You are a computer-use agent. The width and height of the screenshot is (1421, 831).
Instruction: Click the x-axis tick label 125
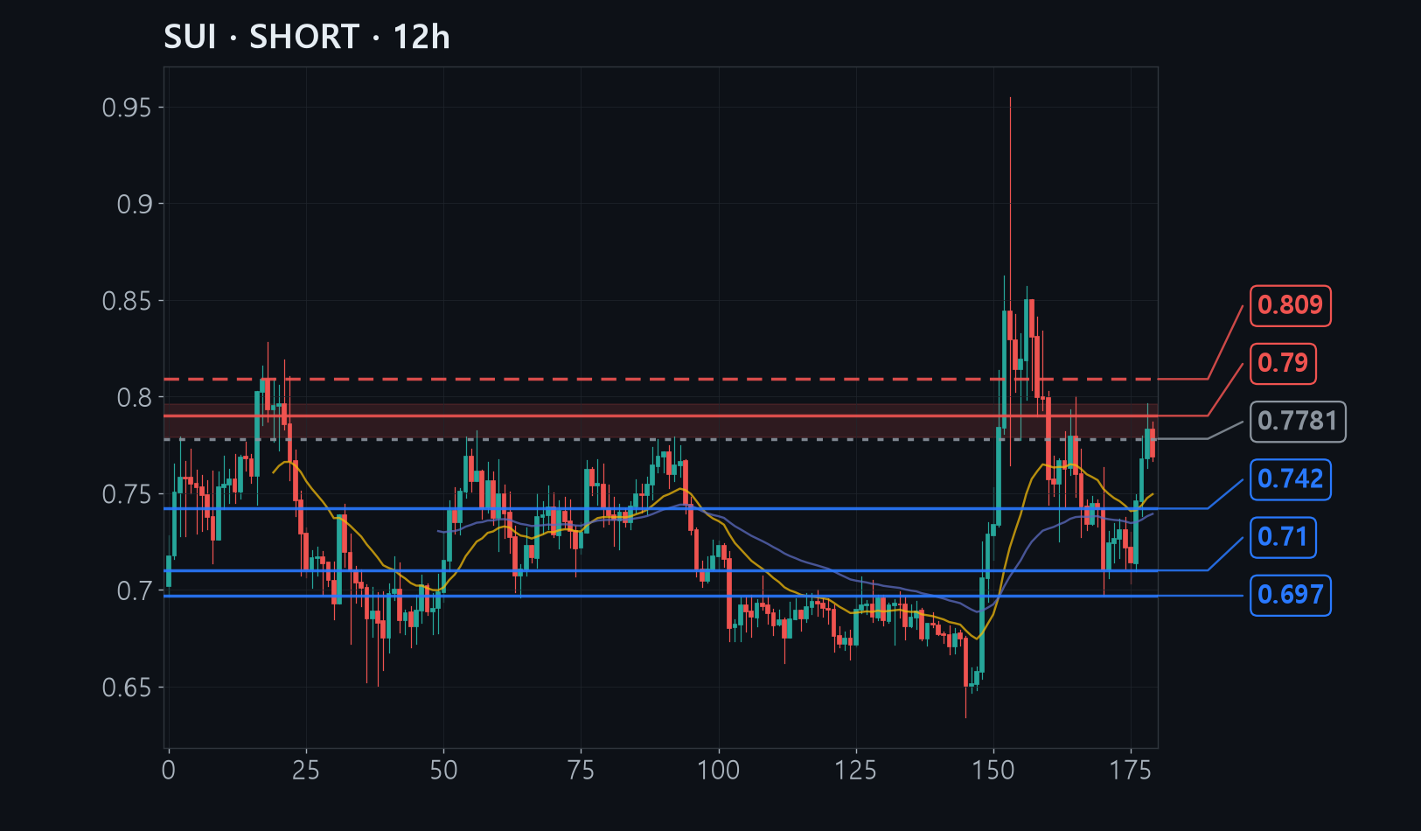(x=856, y=771)
